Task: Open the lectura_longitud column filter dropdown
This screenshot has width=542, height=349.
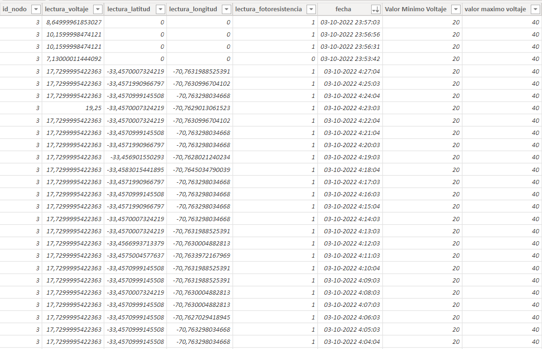Action: coord(227,9)
